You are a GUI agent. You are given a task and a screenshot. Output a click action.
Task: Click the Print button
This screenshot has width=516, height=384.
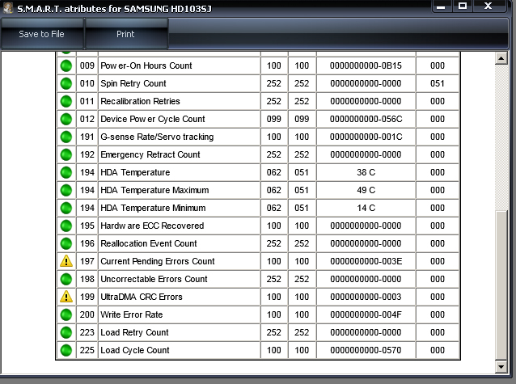coord(126,34)
